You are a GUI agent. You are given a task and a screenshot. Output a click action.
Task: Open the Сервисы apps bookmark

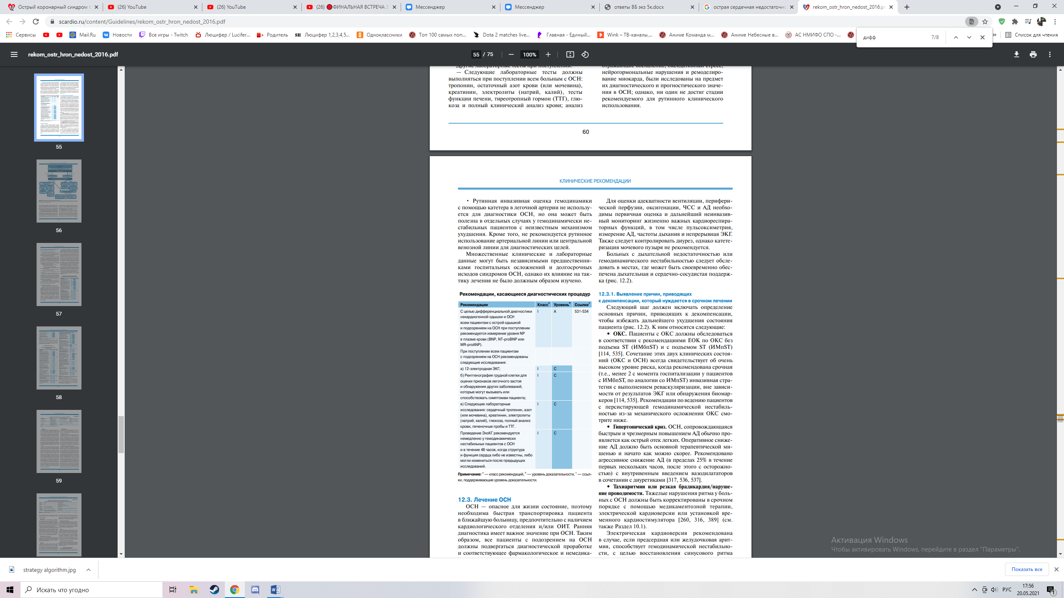pos(21,35)
